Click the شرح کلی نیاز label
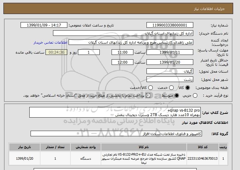 pyautogui.click(x=215, y=113)
